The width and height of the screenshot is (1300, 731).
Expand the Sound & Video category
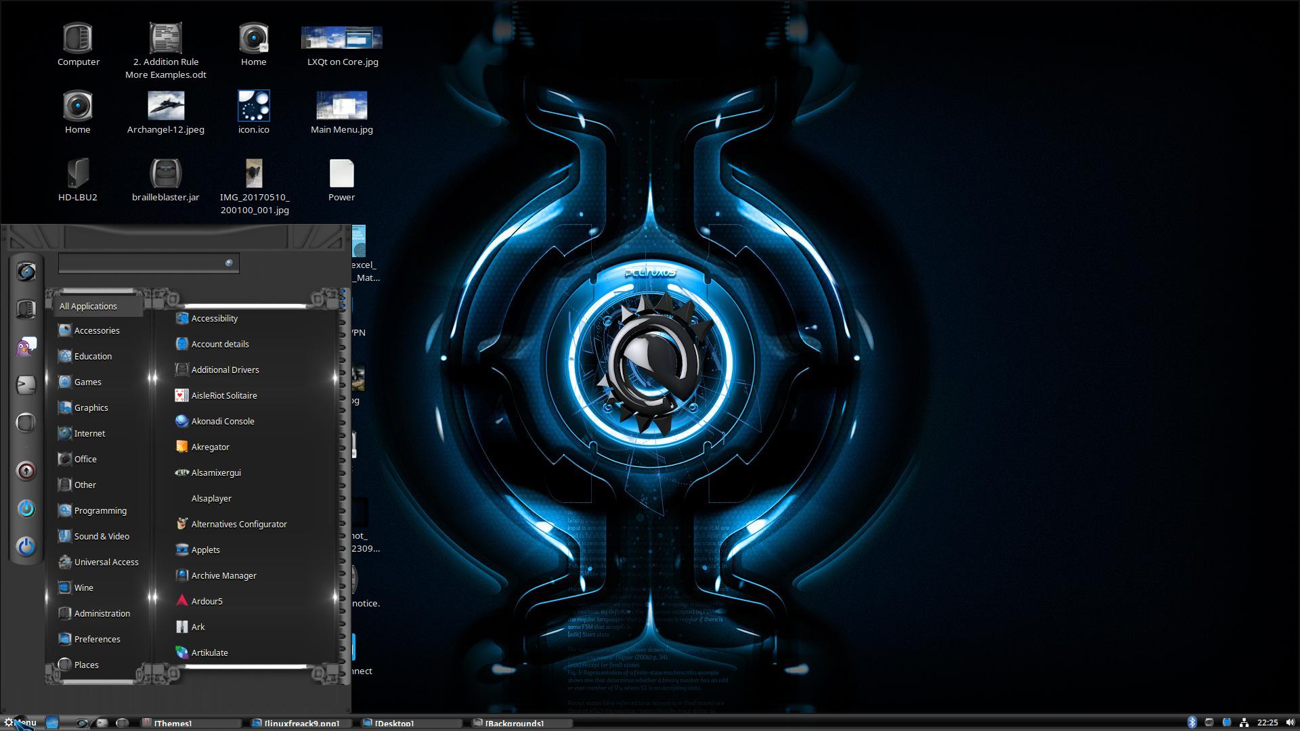(x=102, y=536)
